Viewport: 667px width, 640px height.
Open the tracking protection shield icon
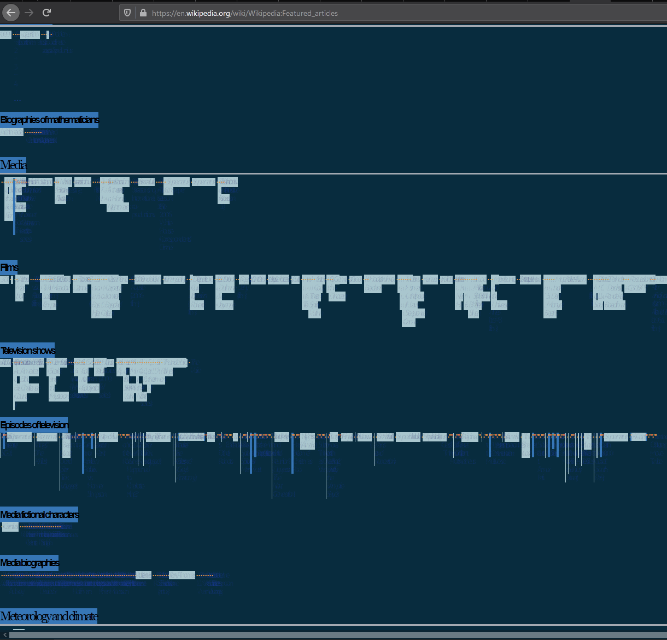pos(127,13)
